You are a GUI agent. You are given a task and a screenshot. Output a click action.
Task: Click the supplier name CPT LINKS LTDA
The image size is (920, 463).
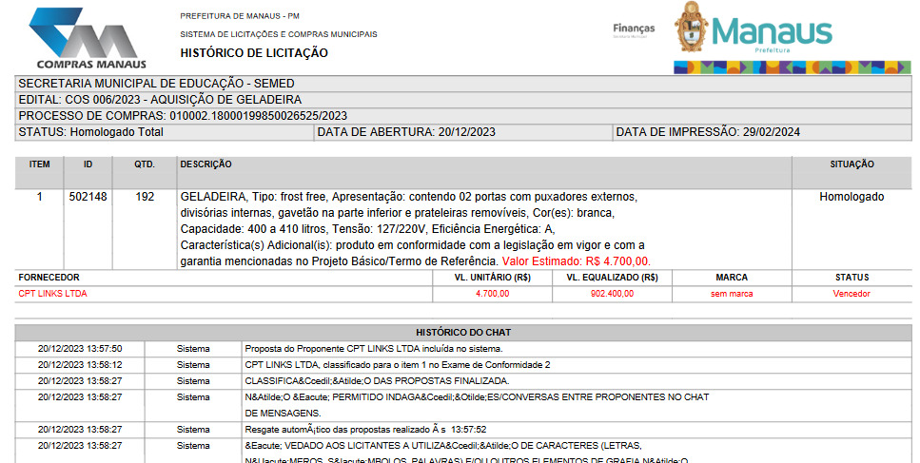tap(52, 294)
